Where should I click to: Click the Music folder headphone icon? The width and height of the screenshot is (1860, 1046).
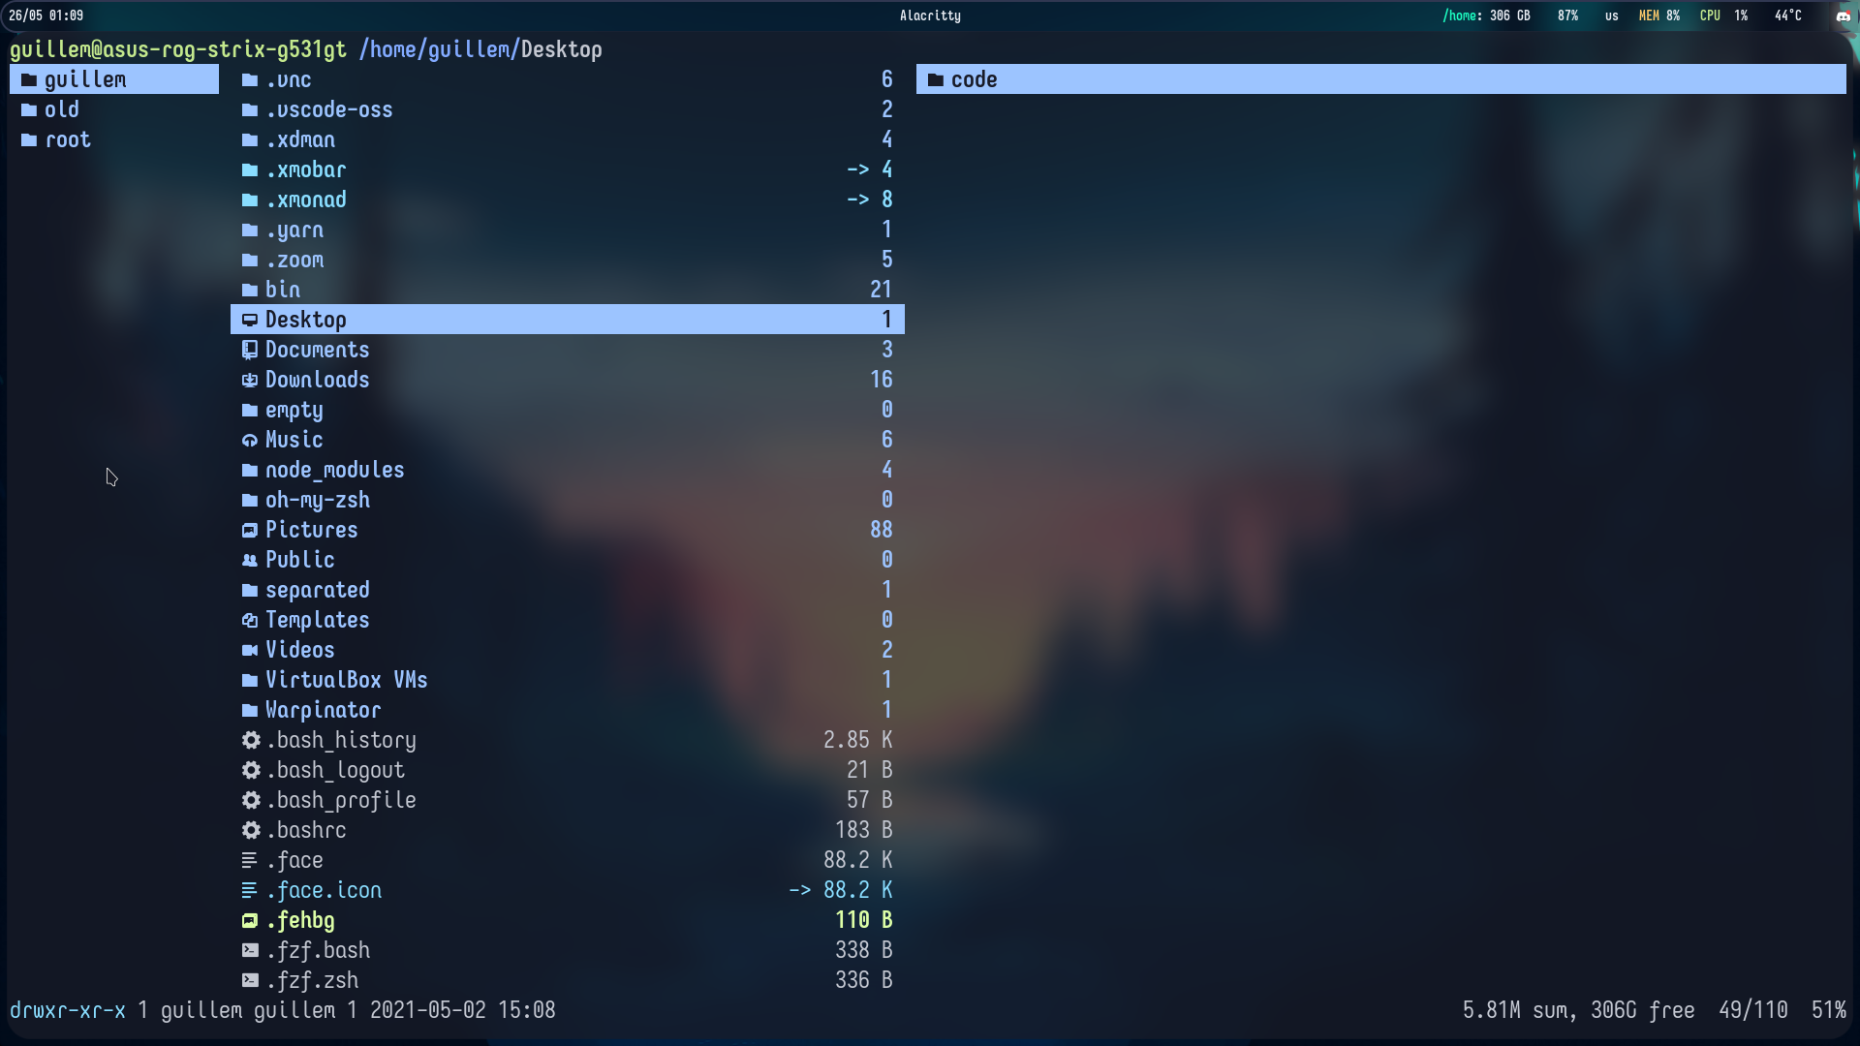point(250,441)
